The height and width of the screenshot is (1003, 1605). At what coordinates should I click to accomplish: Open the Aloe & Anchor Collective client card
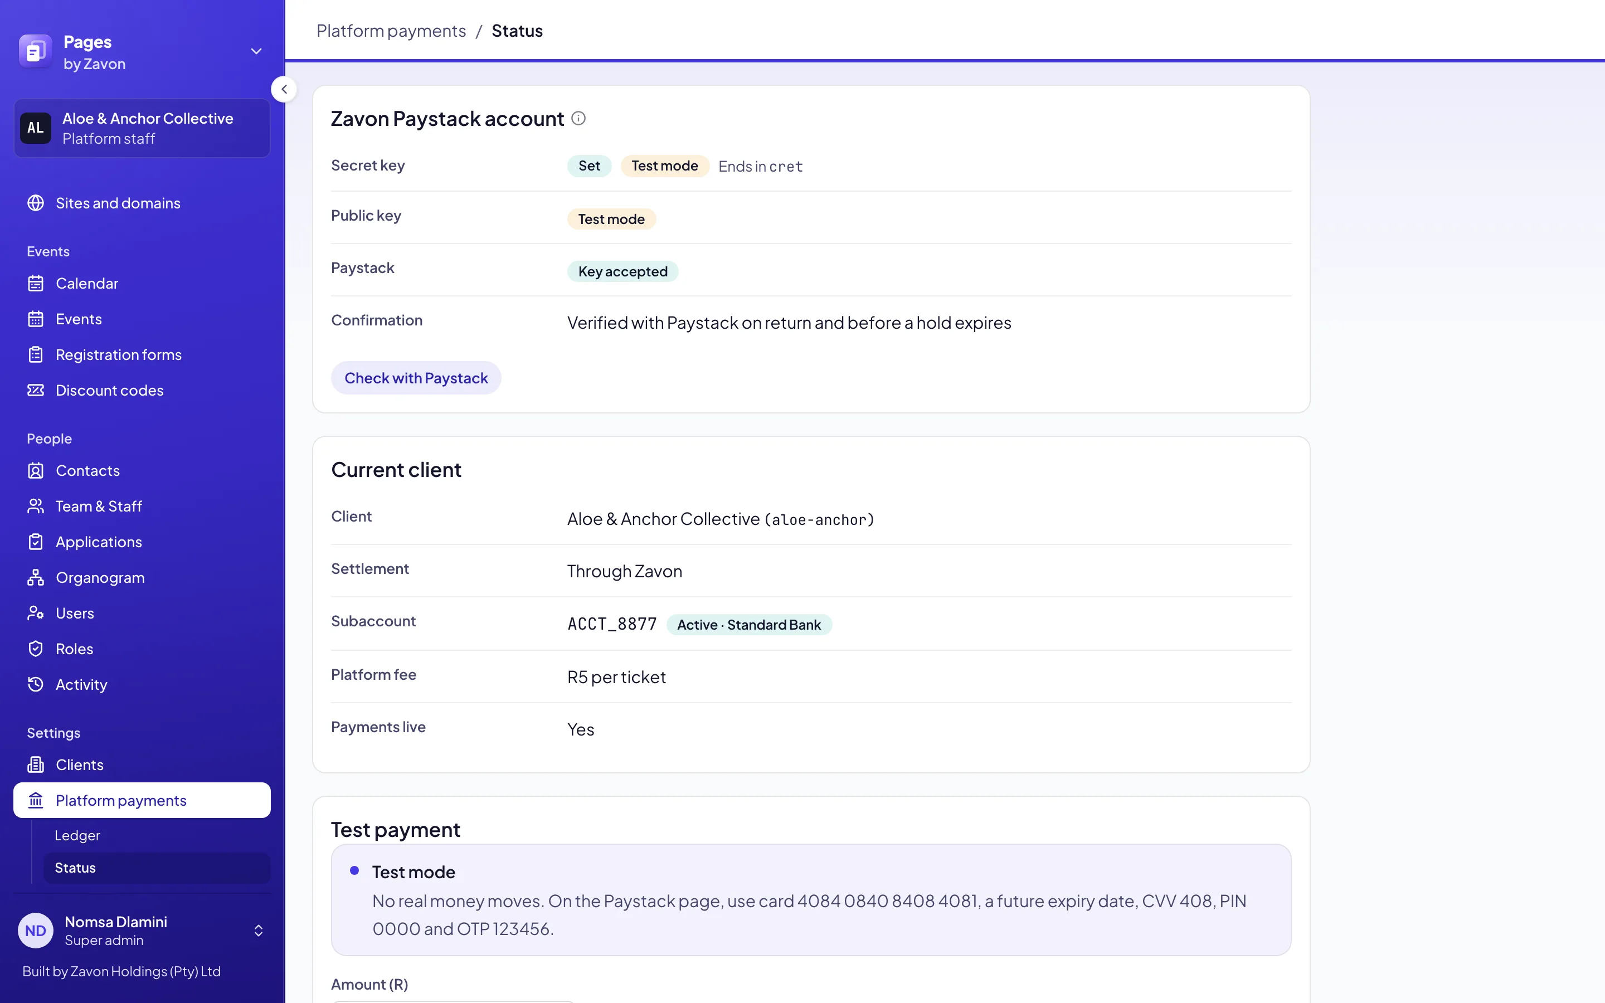pos(142,128)
